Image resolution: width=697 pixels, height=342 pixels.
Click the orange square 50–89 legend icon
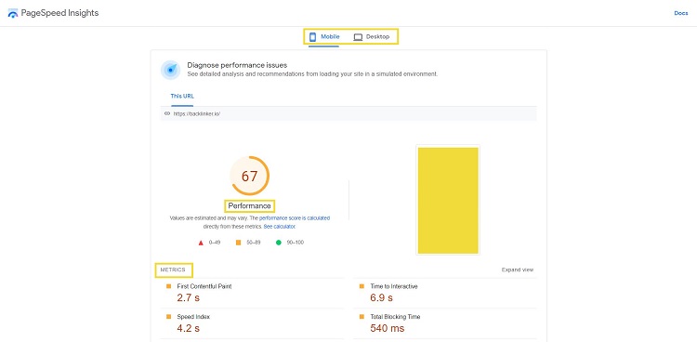pos(238,243)
